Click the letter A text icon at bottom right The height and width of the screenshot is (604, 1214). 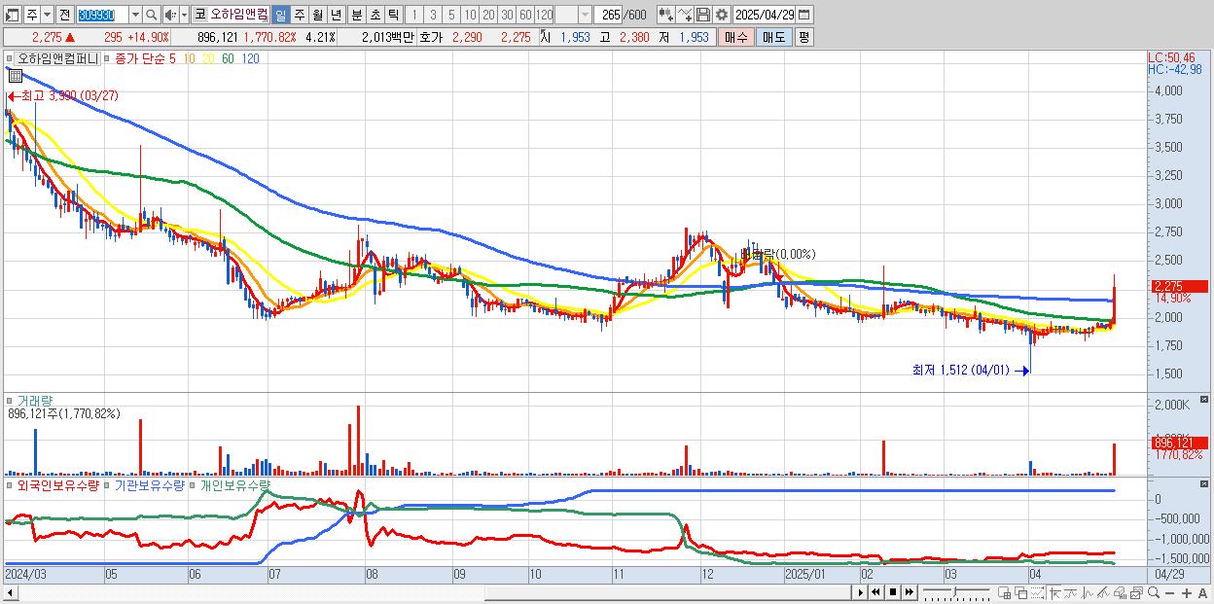[1202, 593]
